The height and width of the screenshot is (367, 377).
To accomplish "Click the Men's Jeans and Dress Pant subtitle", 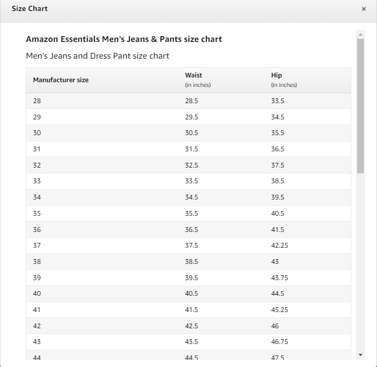I will click(x=97, y=56).
